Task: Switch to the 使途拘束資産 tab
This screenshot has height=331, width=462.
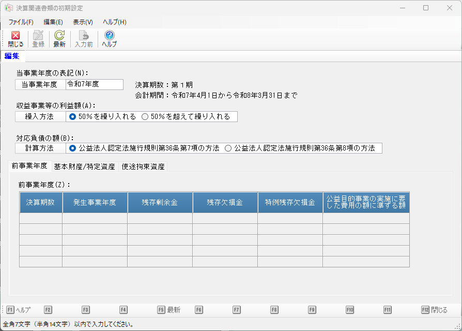Action: (143, 167)
